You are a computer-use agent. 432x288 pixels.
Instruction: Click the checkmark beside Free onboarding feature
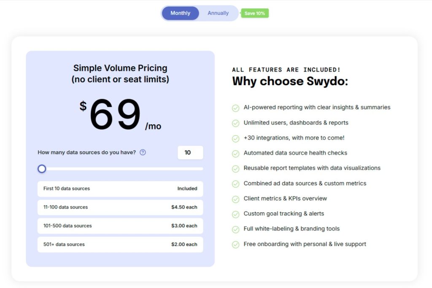[235, 244]
